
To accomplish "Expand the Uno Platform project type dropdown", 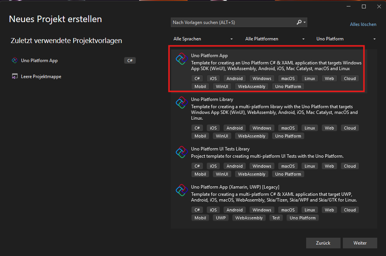I will [x=346, y=39].
